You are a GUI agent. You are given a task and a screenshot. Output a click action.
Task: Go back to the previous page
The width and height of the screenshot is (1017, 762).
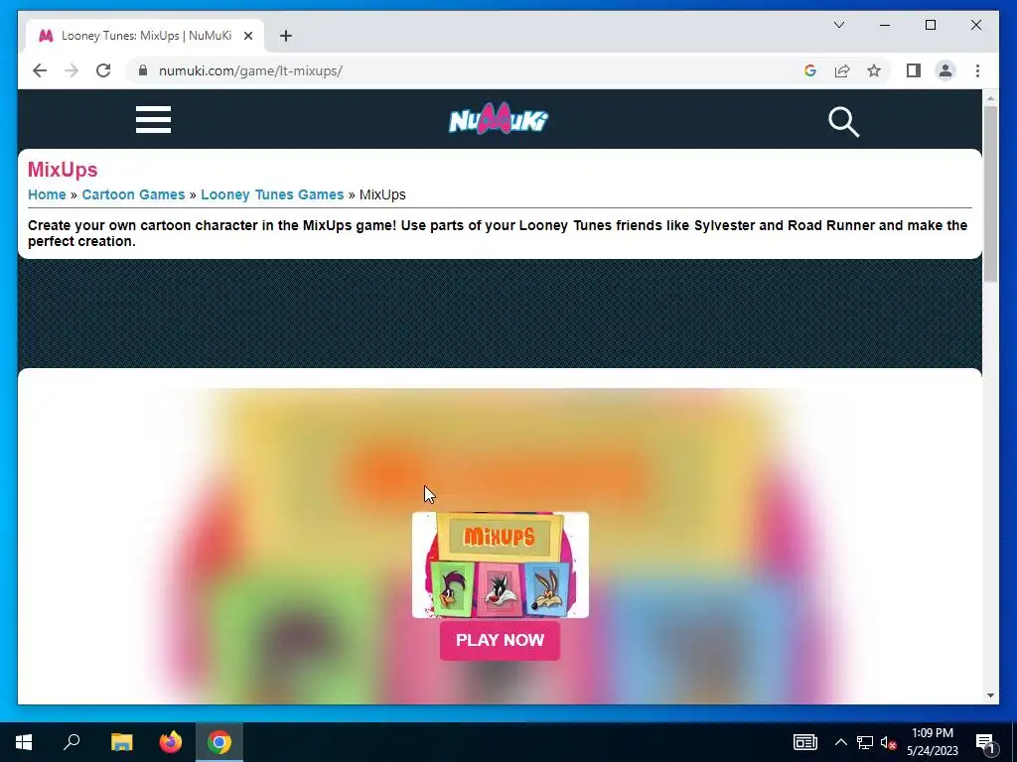40,70
